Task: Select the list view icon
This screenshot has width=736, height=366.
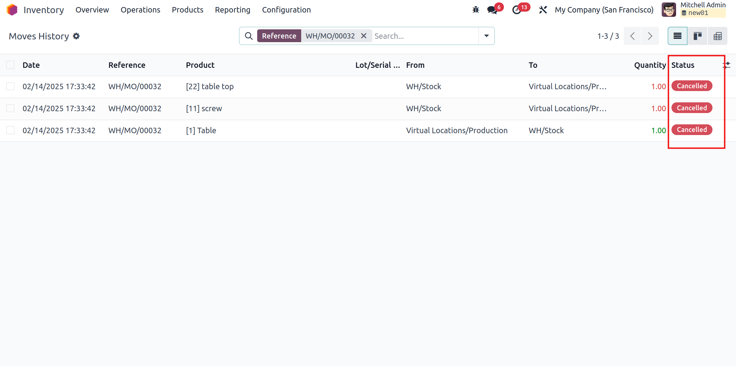Action: (677, 36)
